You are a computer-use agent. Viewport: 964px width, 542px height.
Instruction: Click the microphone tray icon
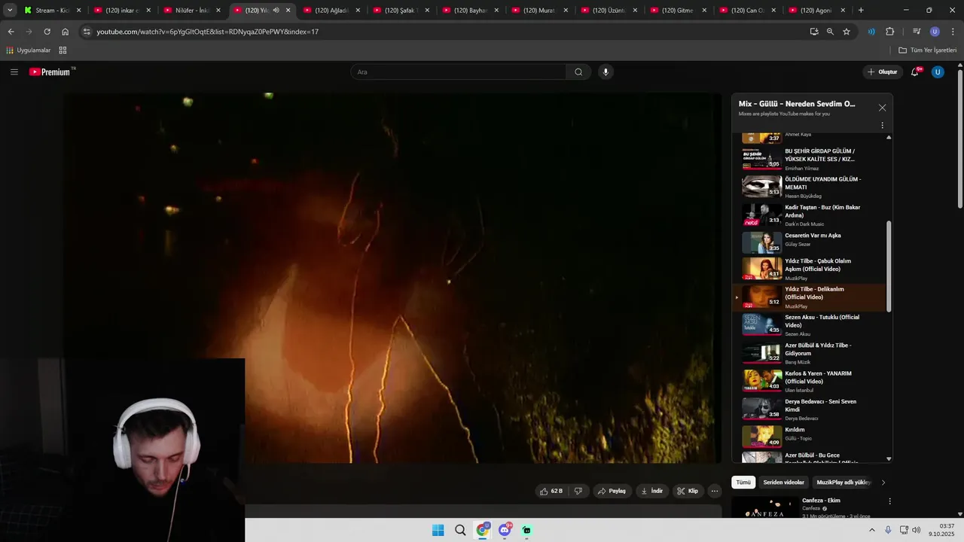[888, 530]
